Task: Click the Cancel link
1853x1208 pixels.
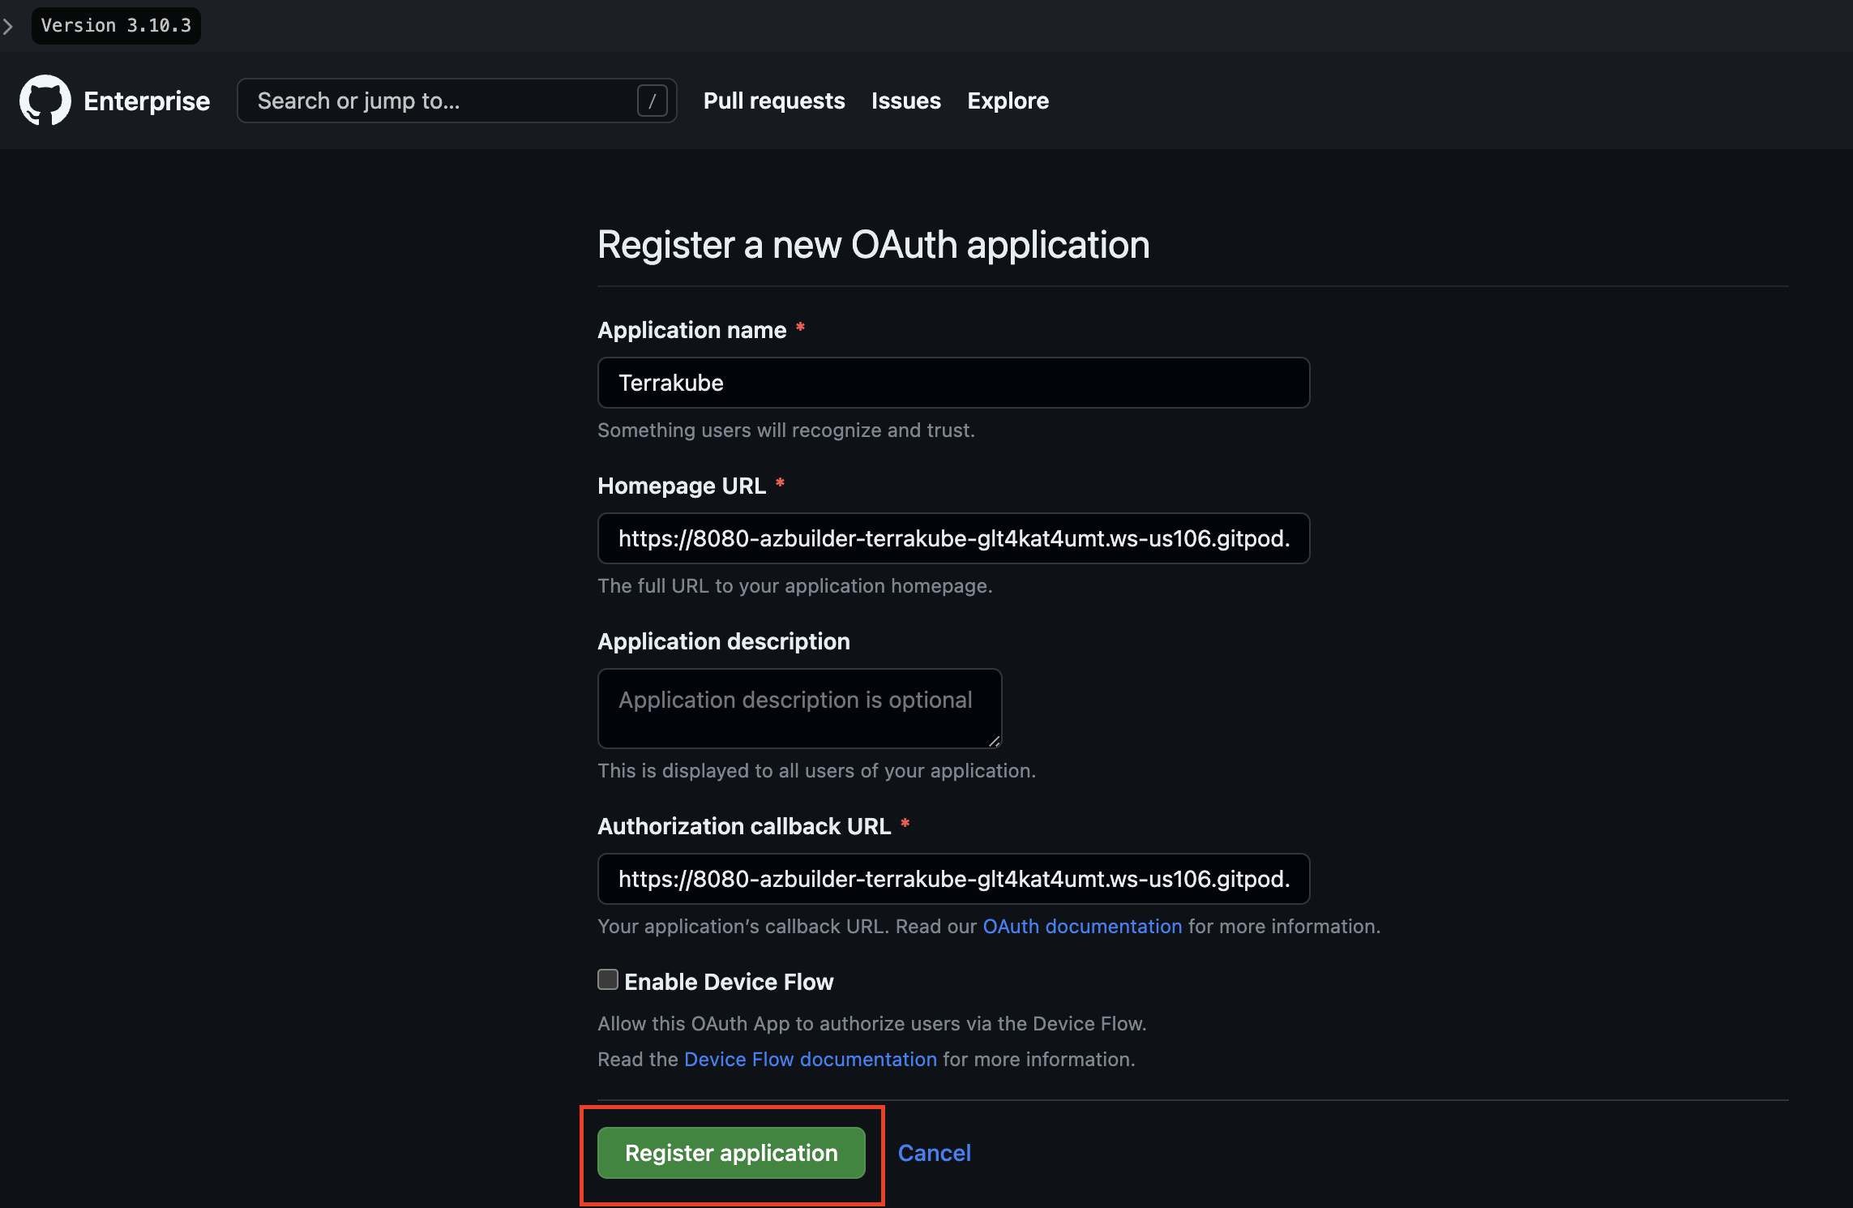Action: 934,1153
